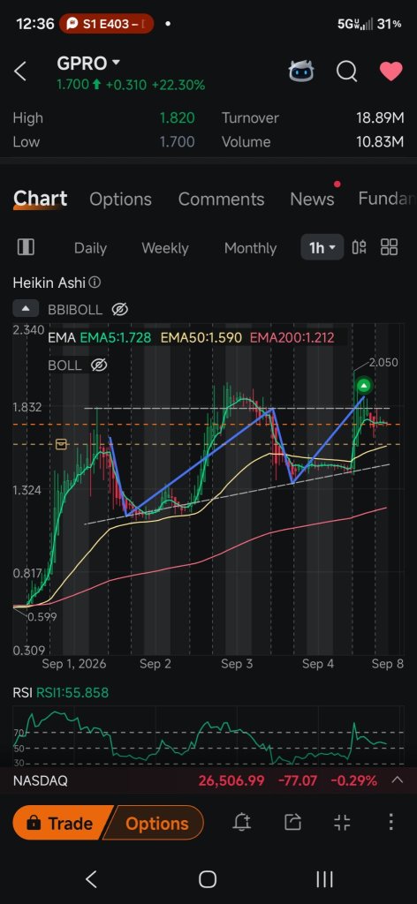
Task: Open the robot AI assistant icon
Action: (x=301, y=72)
